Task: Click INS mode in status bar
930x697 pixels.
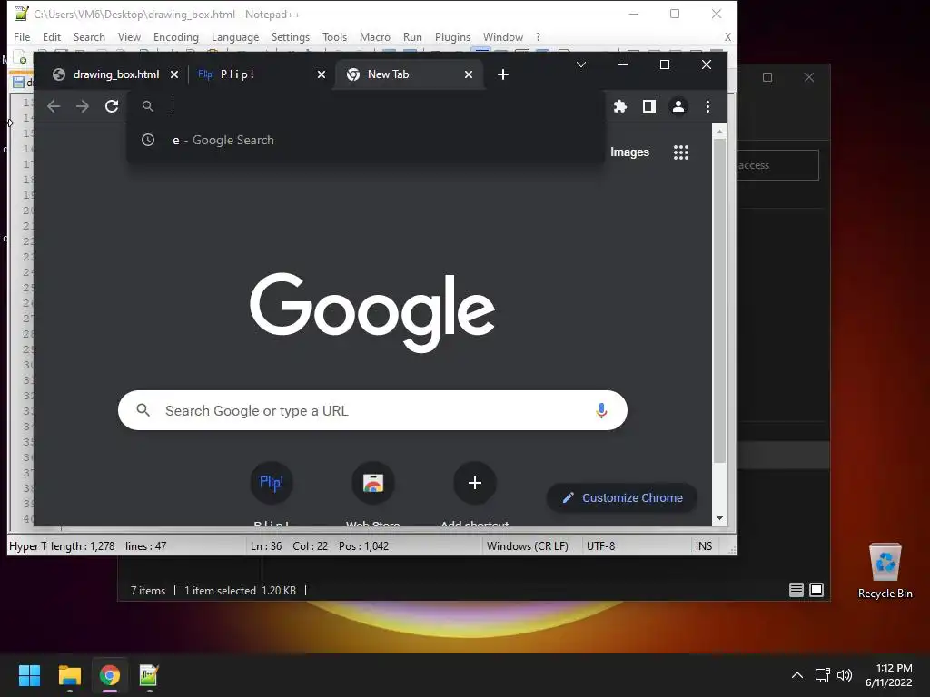Action: [x=704, y=545]
